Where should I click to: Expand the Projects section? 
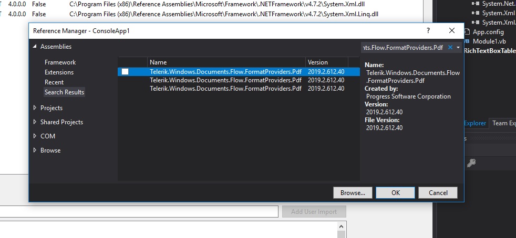36,108
